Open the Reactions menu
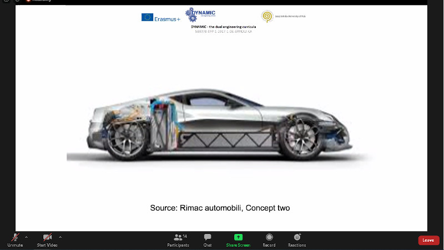 pos(297,240)
